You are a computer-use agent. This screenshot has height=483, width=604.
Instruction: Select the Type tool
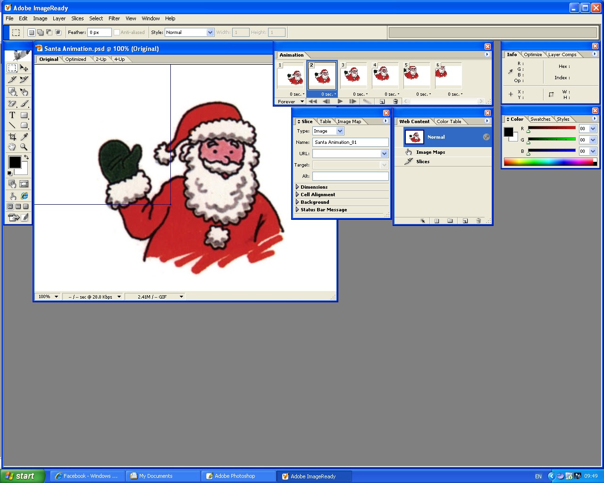click(12, 115)
